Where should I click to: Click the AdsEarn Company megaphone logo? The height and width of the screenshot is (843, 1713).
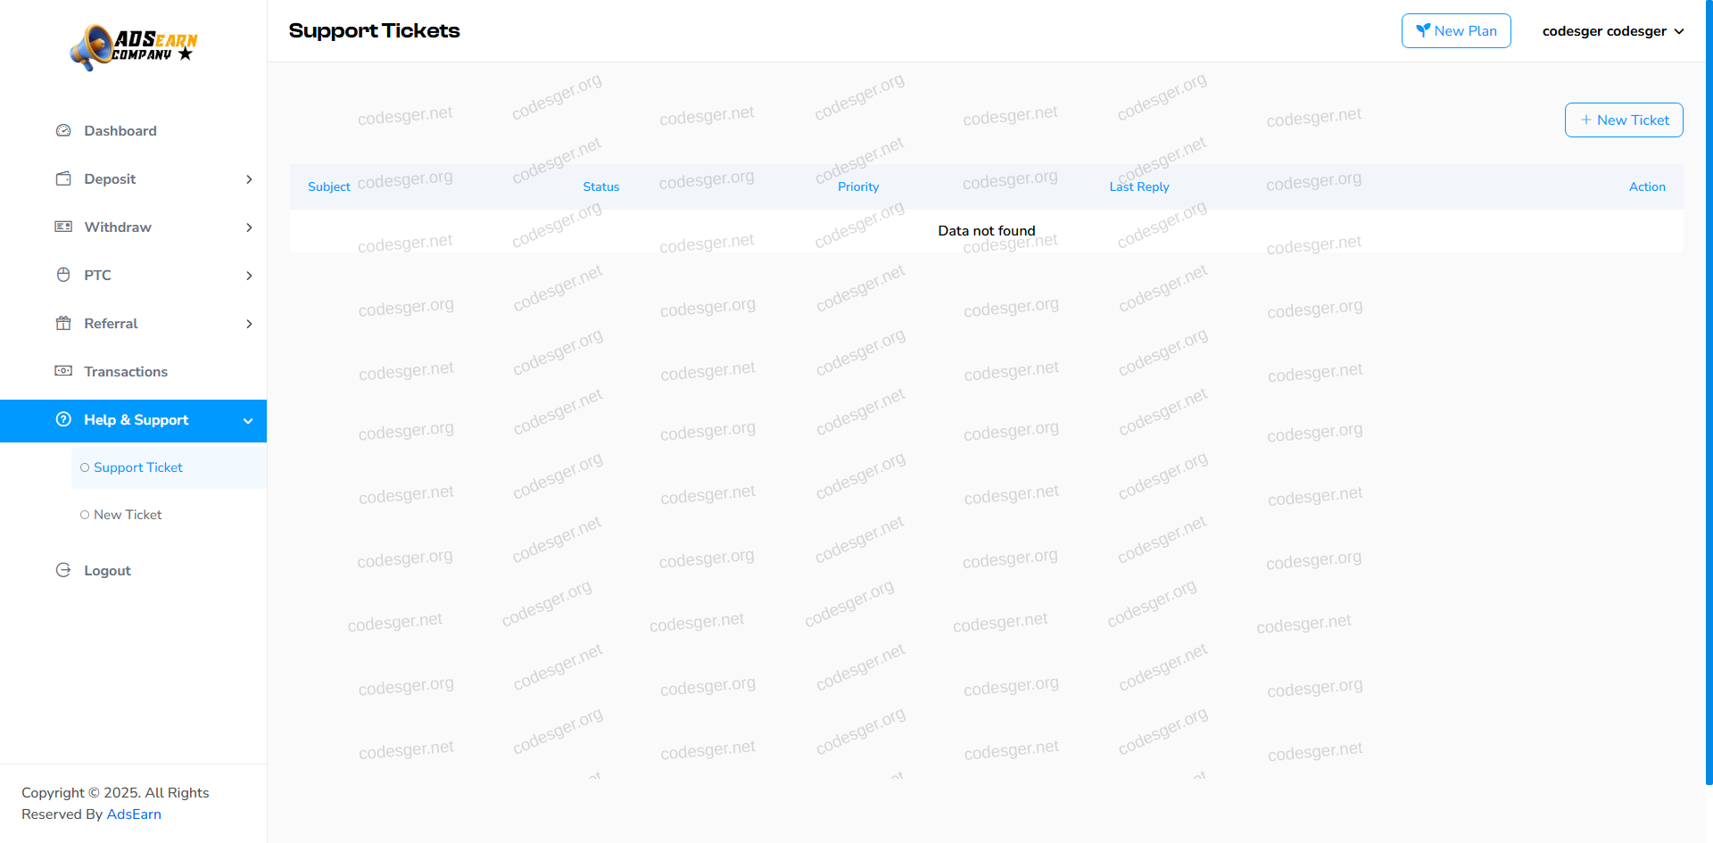(x=134, y=47)
